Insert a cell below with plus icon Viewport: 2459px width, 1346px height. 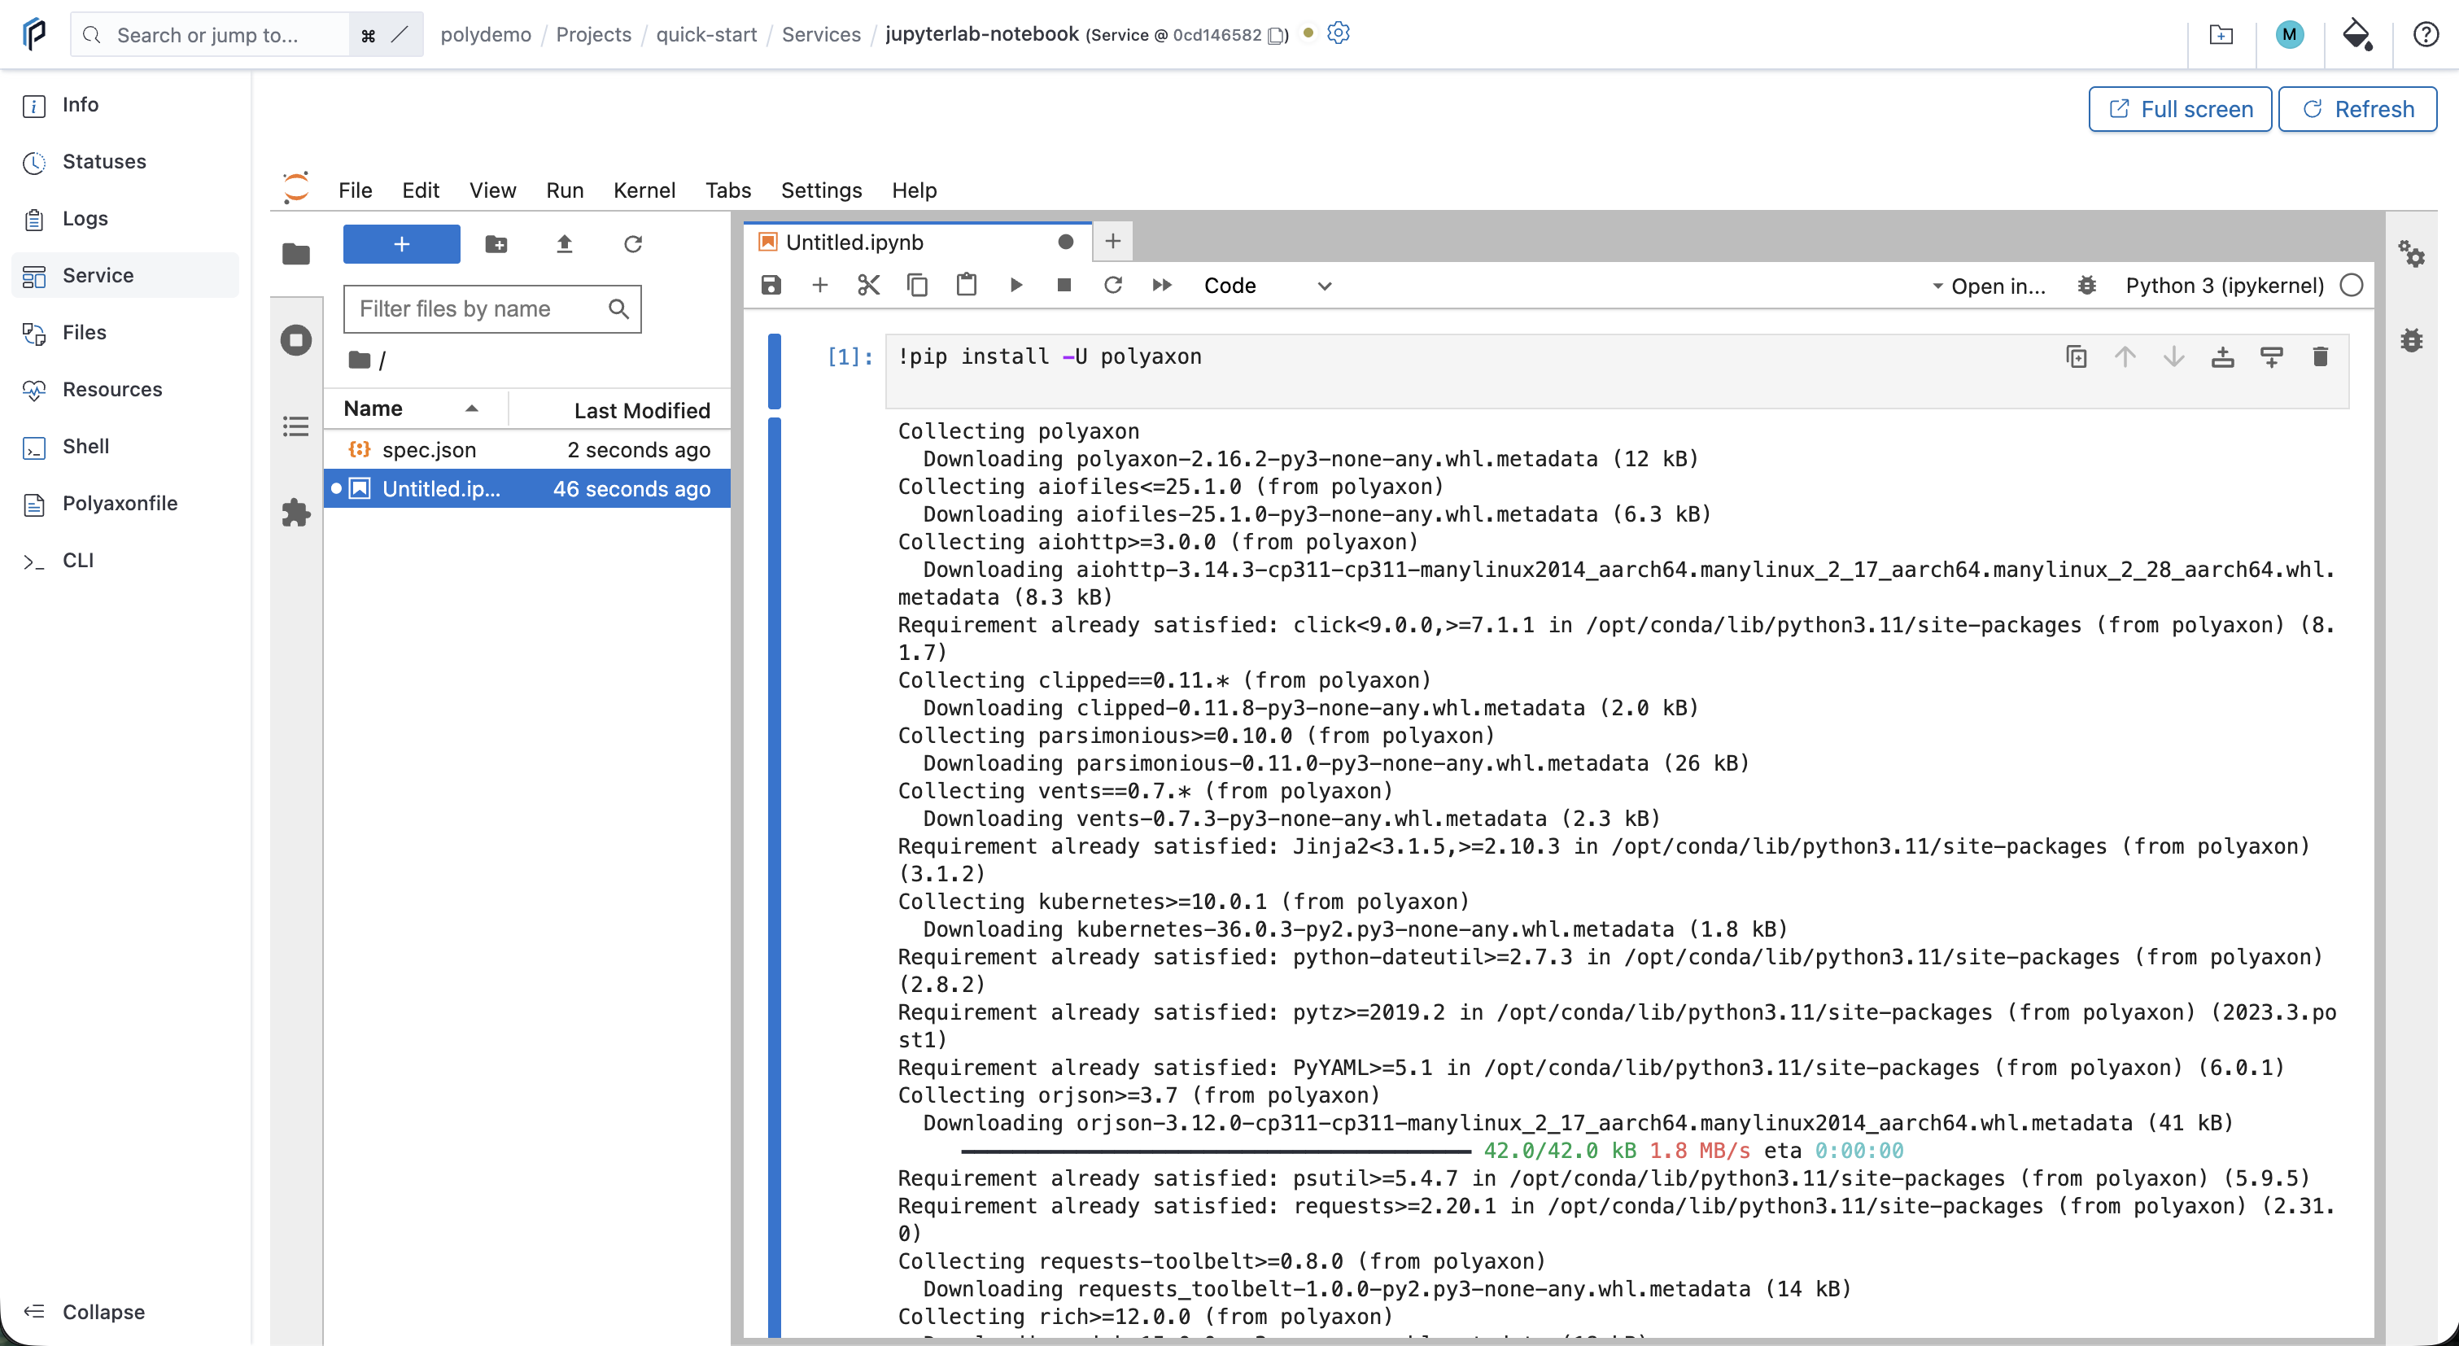pyautogui.click(x=819, y=285)
